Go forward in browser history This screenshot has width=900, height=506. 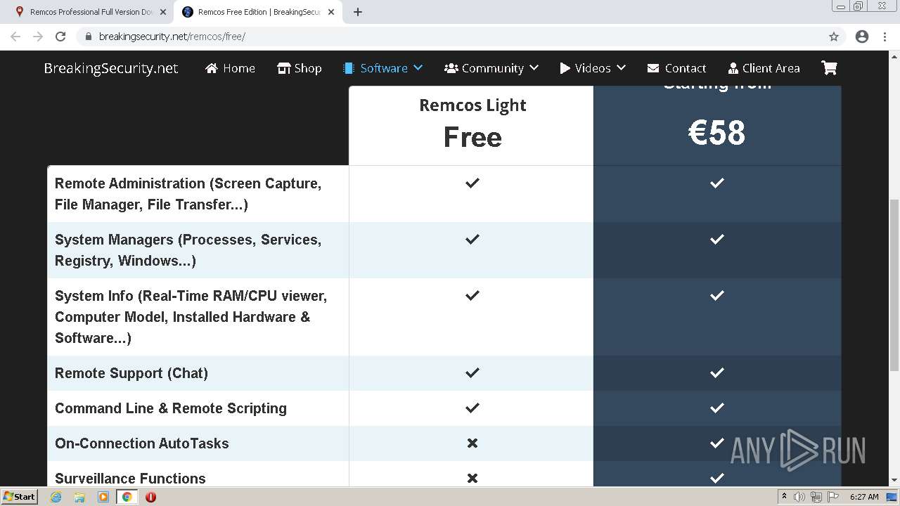38,37
